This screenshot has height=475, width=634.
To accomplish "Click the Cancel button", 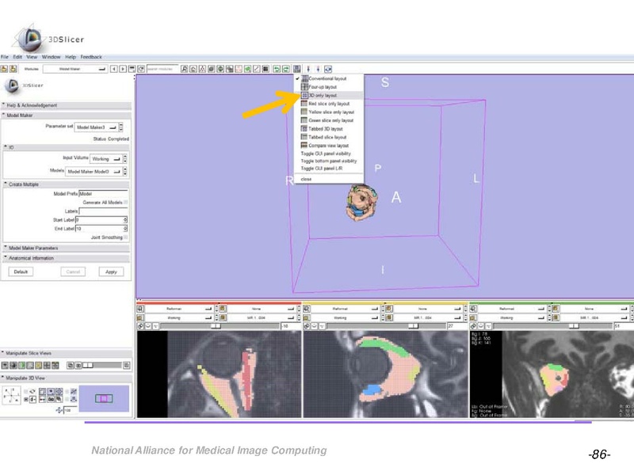I will click(73, 272).
